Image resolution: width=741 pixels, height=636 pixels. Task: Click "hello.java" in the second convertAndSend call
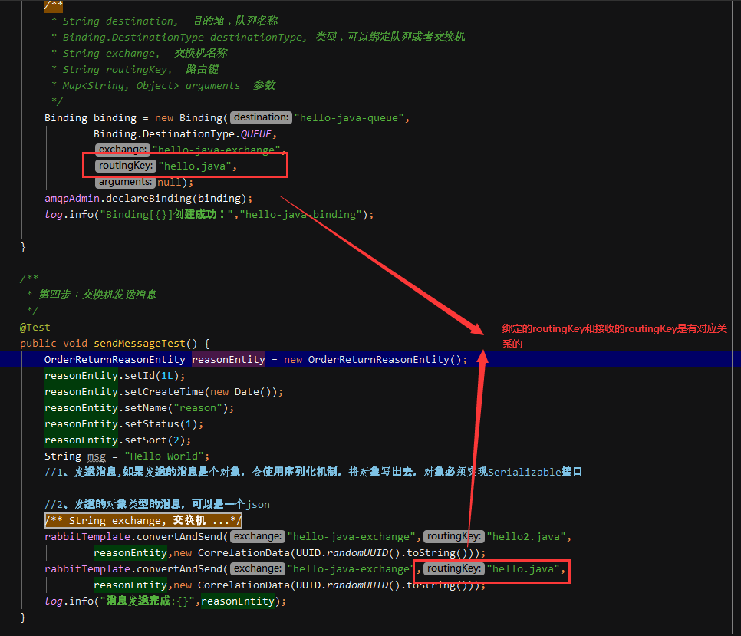[523, 569]
